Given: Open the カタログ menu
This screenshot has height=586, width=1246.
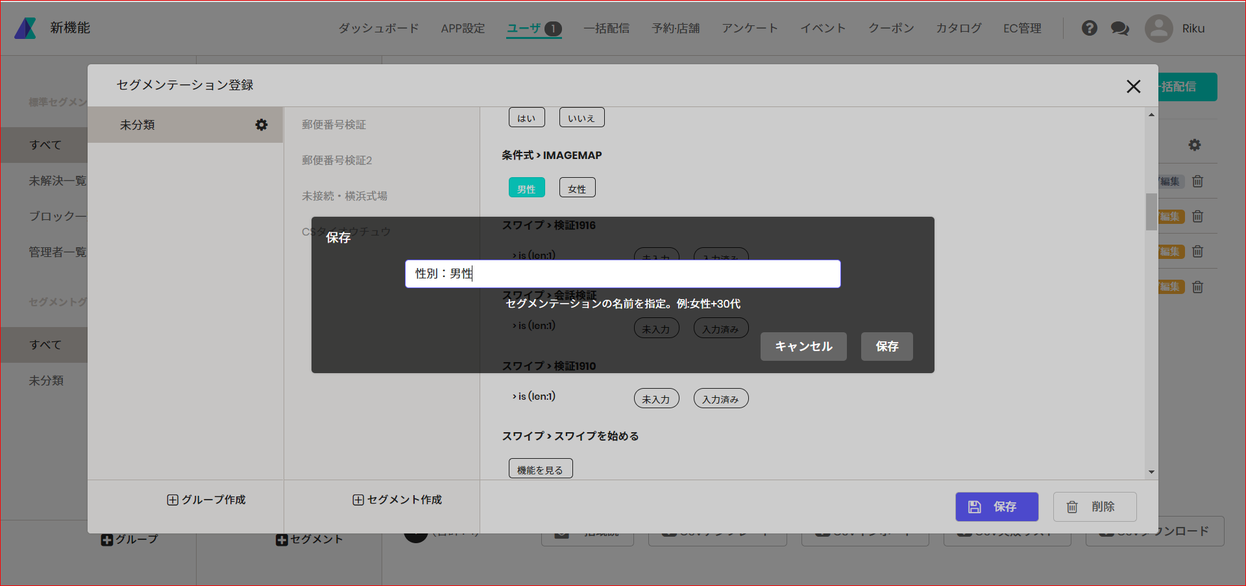Looking at the screenshot, I should (959, 29).
